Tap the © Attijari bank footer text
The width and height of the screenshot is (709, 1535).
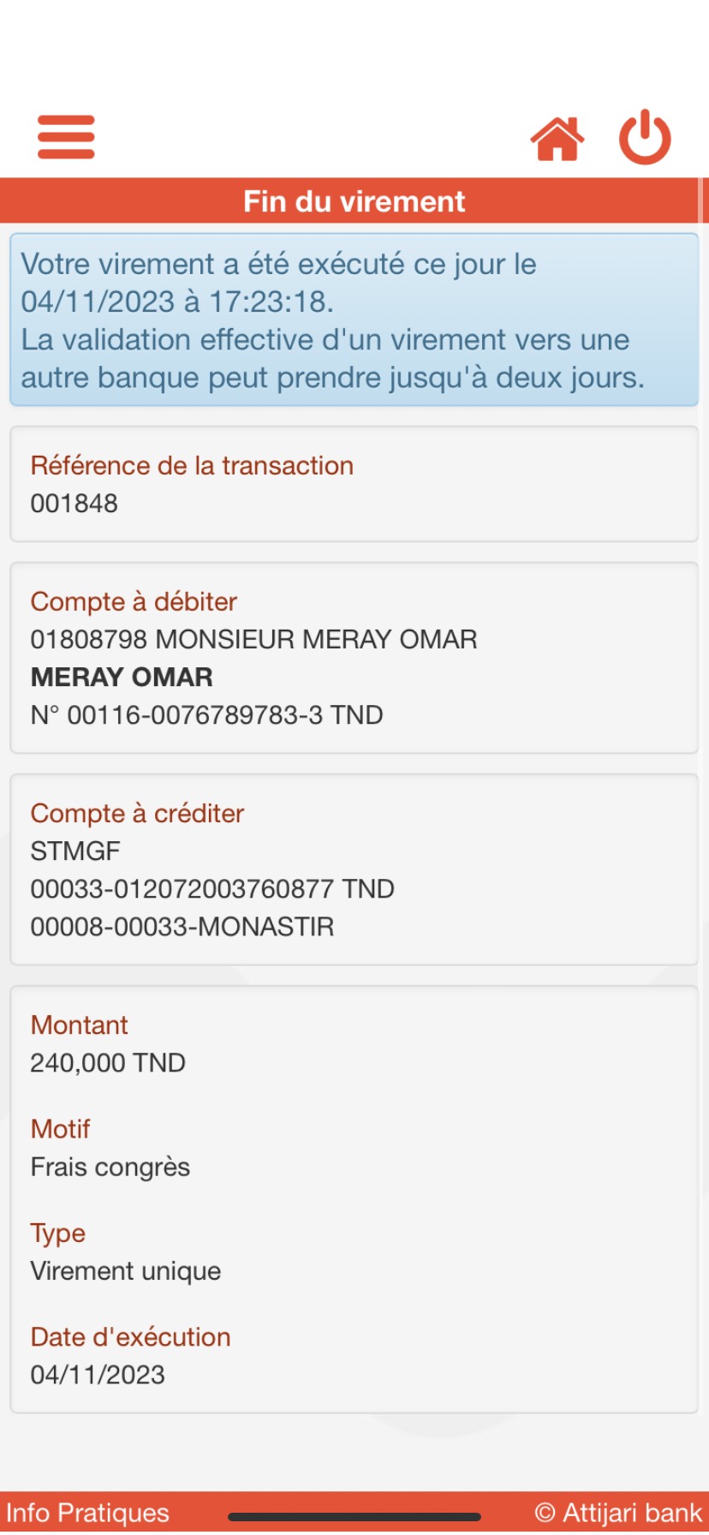[x=618, y=1513]
